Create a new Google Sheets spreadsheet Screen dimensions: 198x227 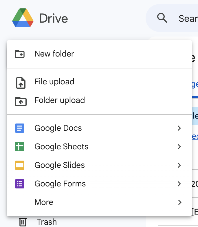point(99,147)
